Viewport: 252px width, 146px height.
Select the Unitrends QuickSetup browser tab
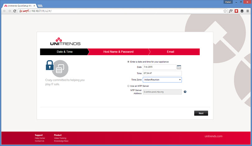click(20, 6)
